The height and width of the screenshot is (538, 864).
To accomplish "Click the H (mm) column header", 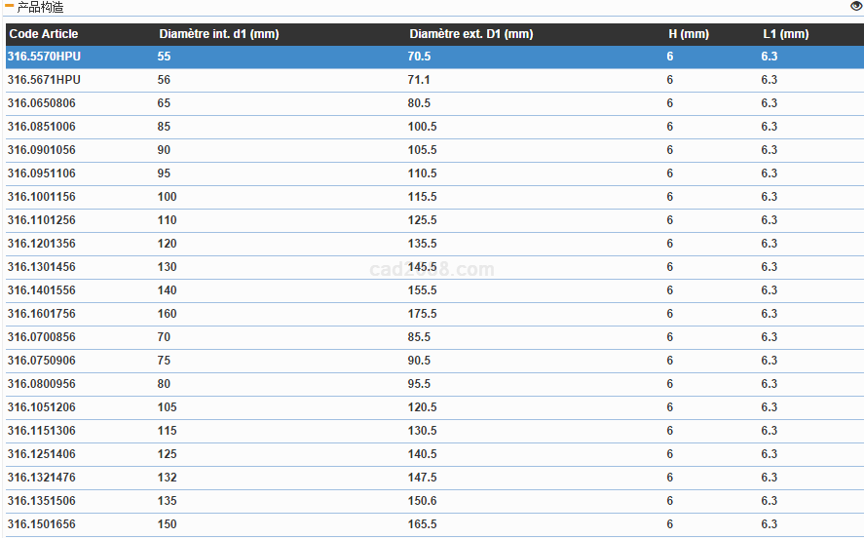I will click(688, 34).
